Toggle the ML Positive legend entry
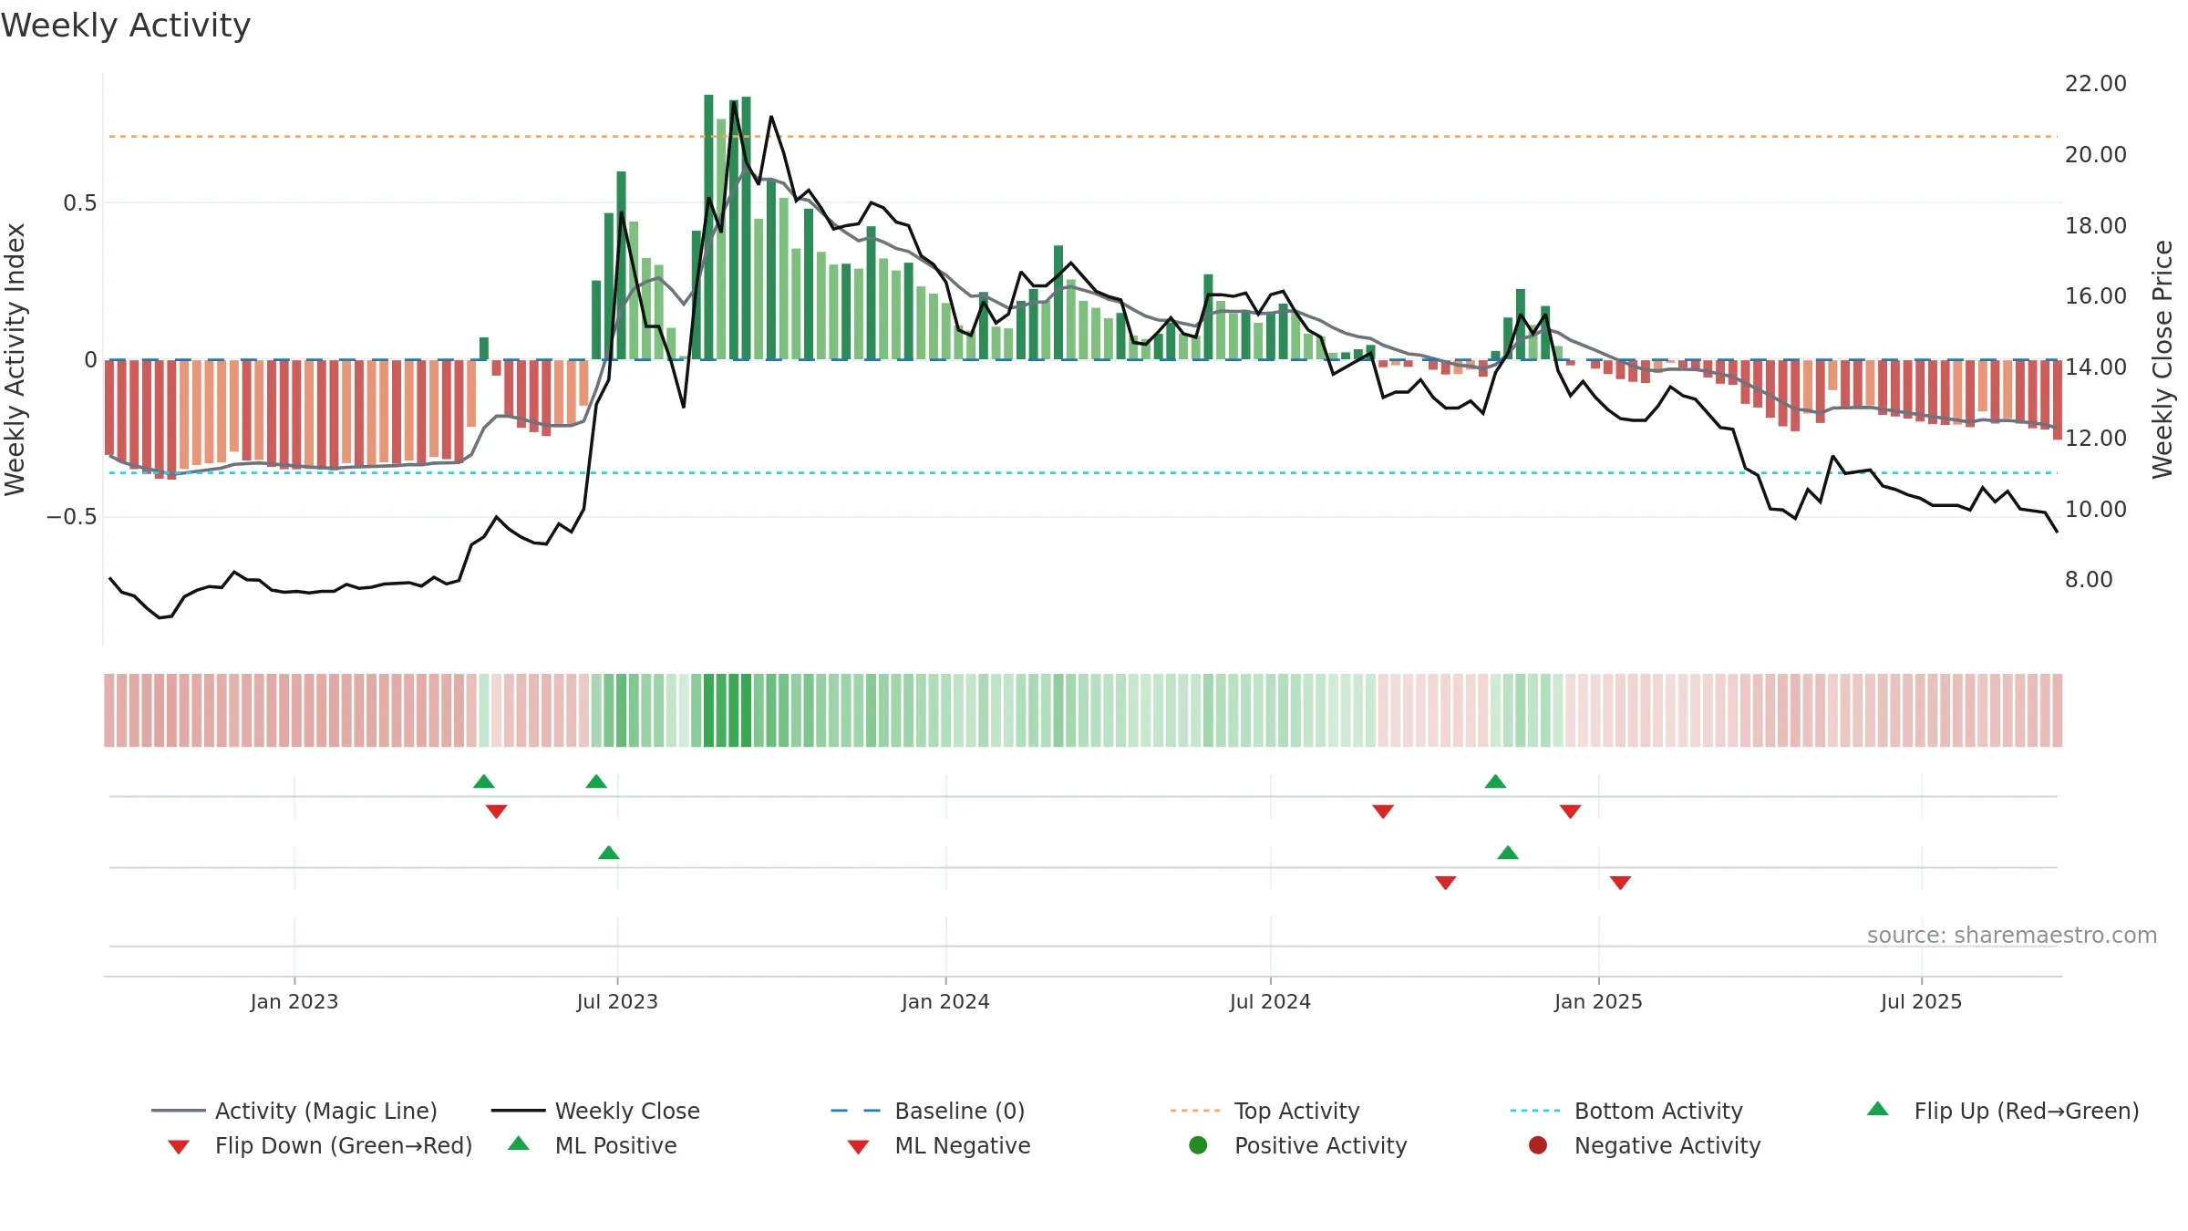 click(593, 1145)
